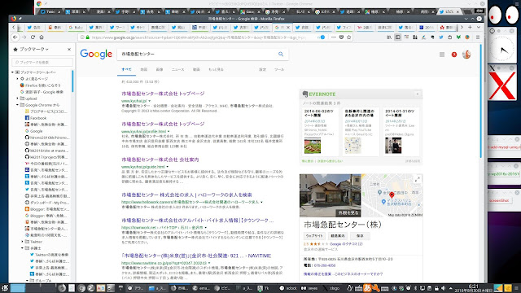Open the ハローワーク求人 search result

pyautogui.click(x=186, y=195)
